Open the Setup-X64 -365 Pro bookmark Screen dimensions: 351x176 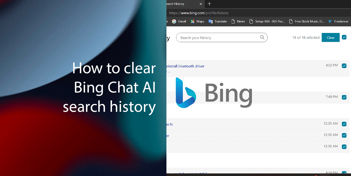tap(267, 21)
